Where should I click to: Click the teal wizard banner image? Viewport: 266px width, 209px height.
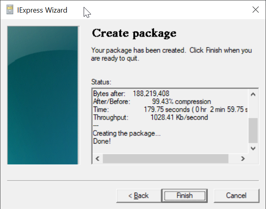(x=43, y=95)
